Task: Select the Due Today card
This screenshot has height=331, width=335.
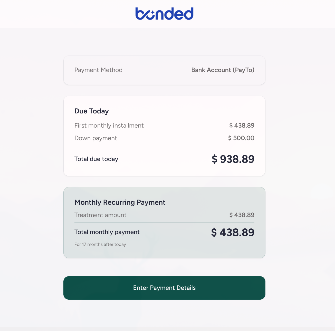Action: click(x=164, y=136)
